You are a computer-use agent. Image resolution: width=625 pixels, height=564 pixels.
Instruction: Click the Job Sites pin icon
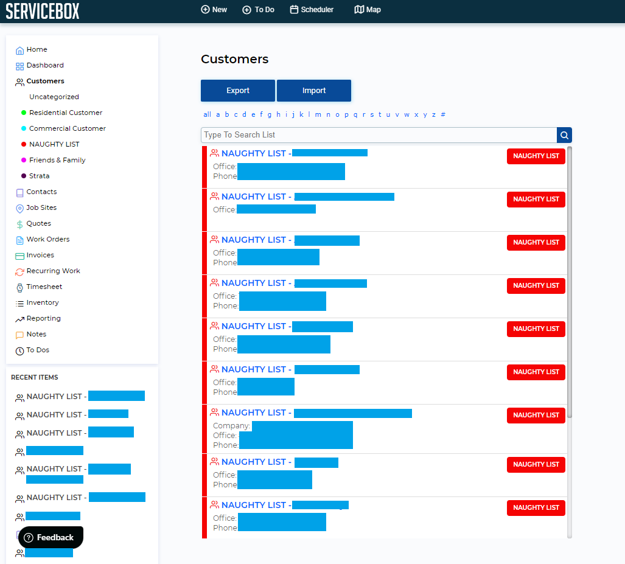click(x=19, y=209)
